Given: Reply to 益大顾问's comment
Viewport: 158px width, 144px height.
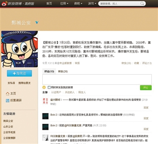Looking at the screenshot, I should point(146,108).
